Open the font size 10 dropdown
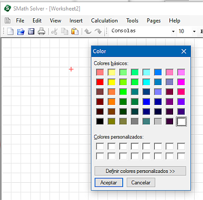The image size is (203, 200). (x=194, y=31)
